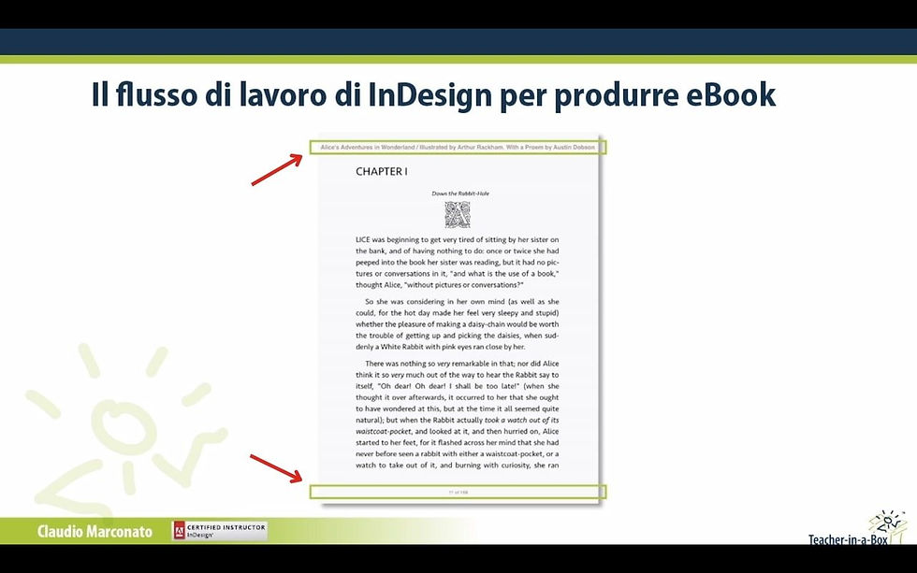Click the 'Down the Rabbit-Hole' subtitle
This screenshot has width=917, height=573.
pos(460,193)
